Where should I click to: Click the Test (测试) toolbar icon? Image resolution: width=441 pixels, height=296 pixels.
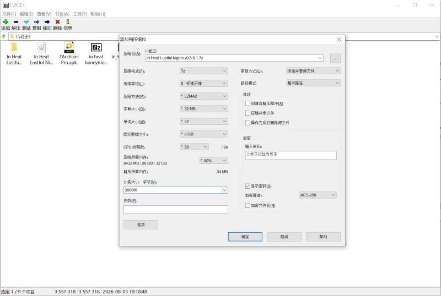point(26,22)
